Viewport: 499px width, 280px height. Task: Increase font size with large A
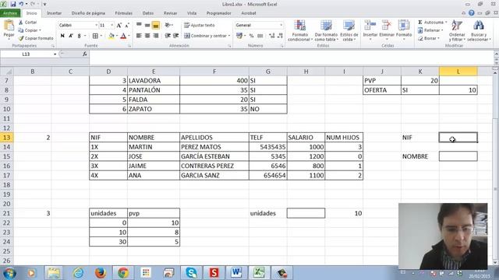(119, 25)
